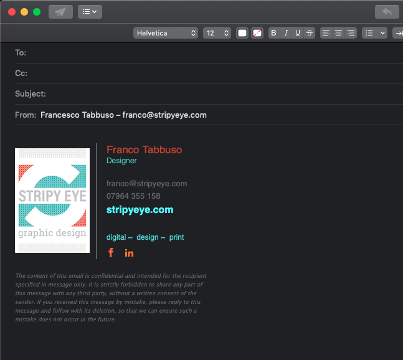Align text to the right
The height and width of the screenshot is (360, 403).
click(351, 33)
